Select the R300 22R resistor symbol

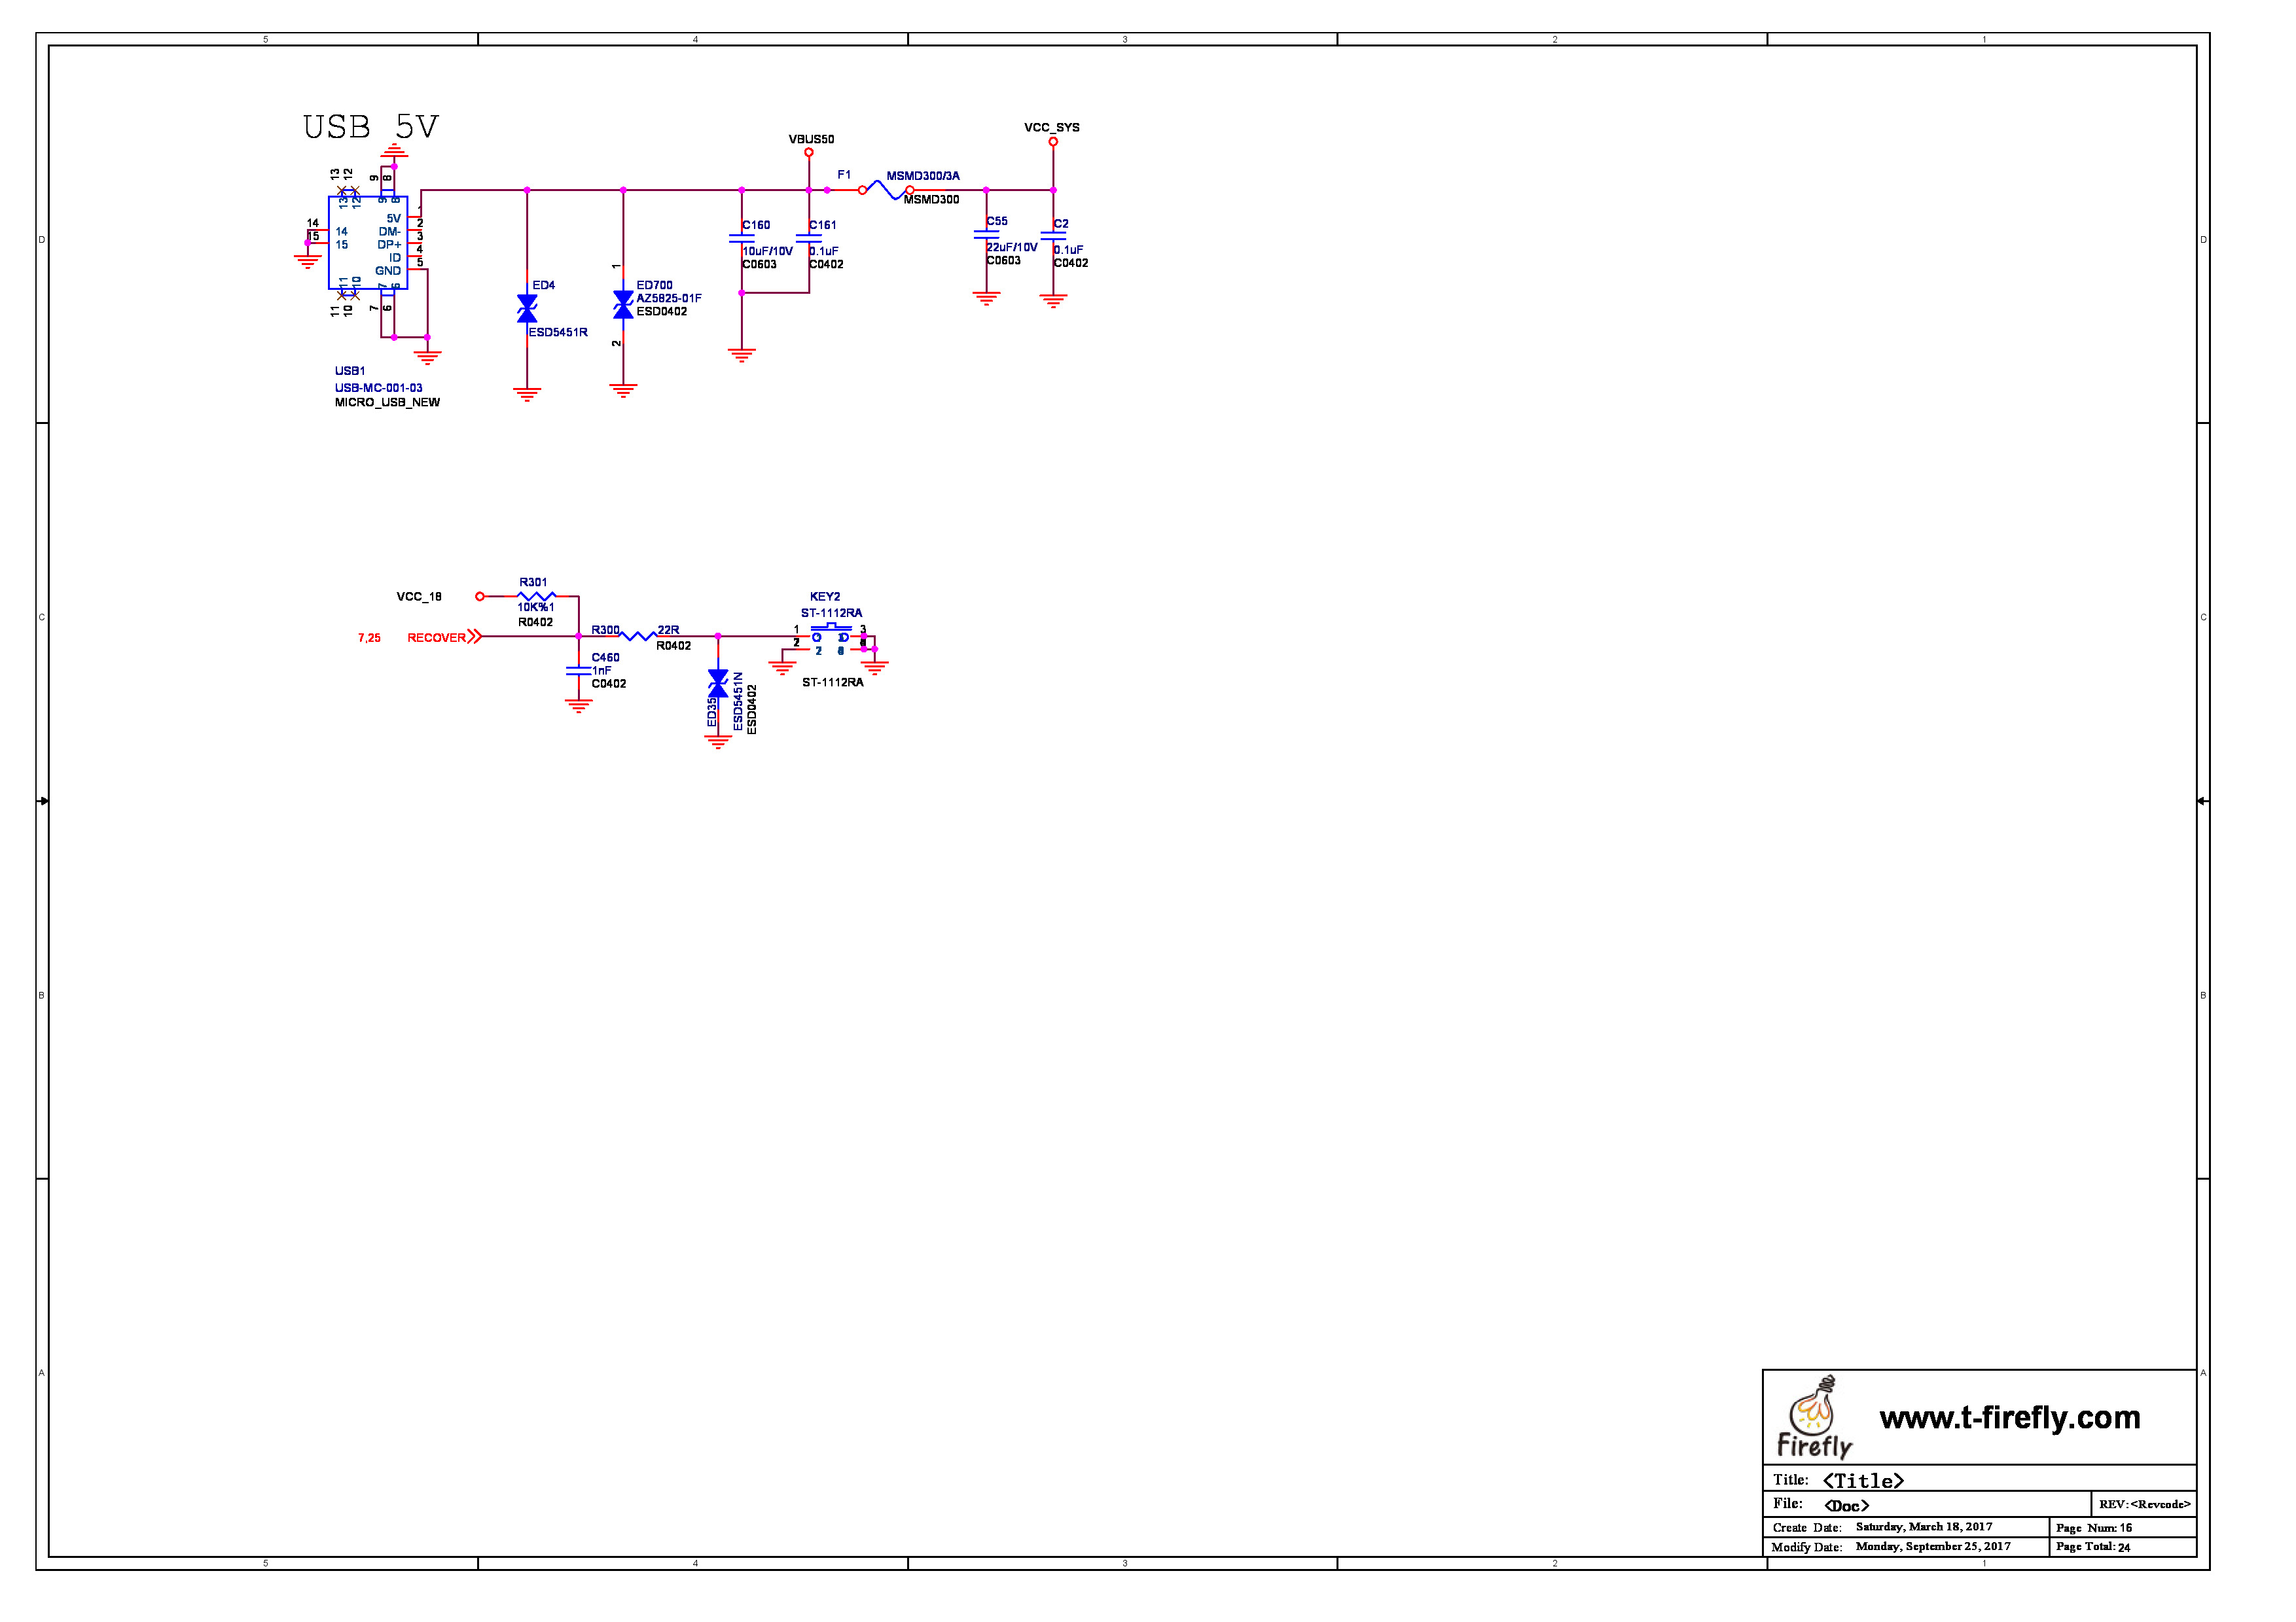637,635
